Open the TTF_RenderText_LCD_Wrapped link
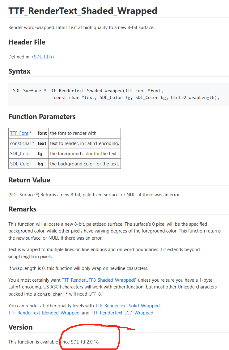The image size is (229, 350). coord(122,313)
